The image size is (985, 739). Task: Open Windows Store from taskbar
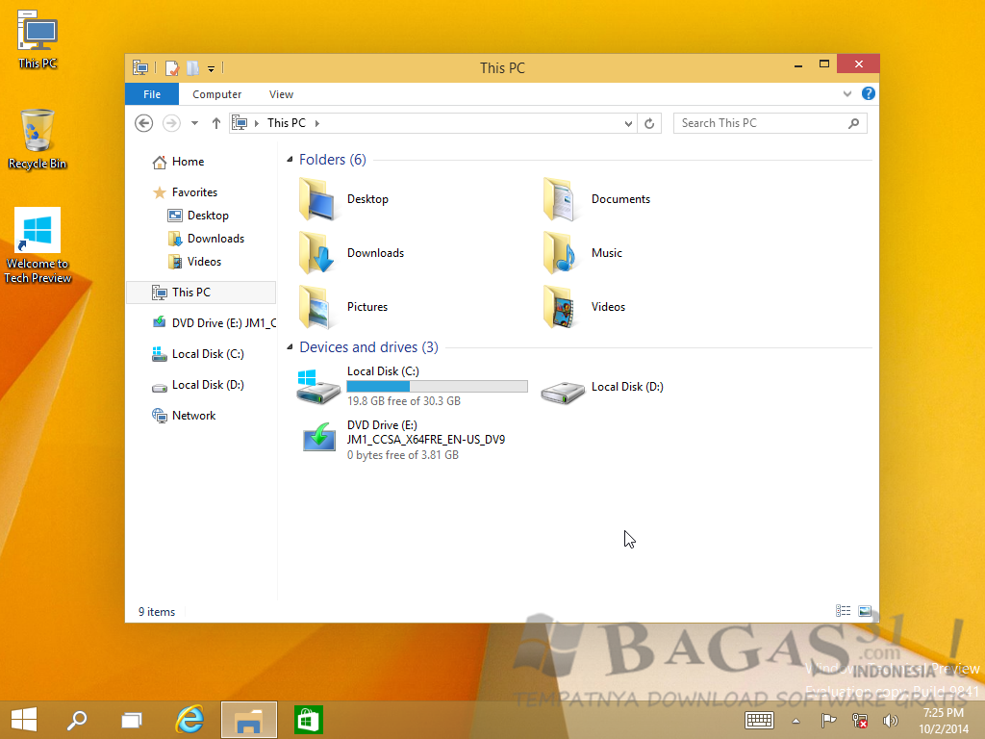[308, 720]
